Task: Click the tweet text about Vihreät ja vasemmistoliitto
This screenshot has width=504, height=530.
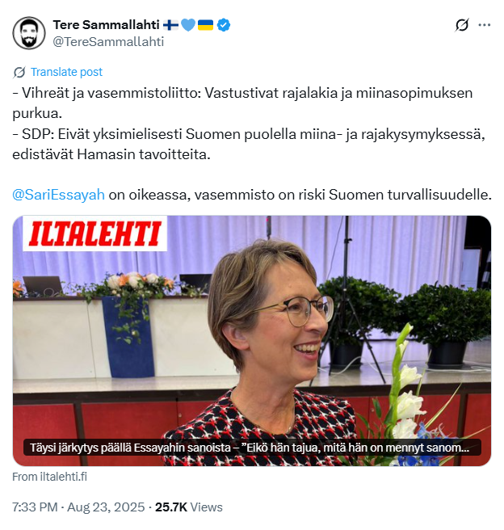Action: pyautogui.click(x=242, y=103)
